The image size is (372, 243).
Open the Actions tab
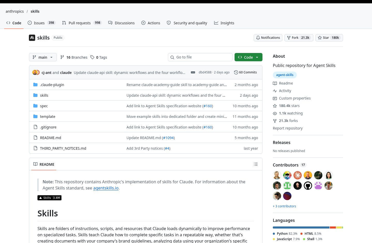coord(151,23)
